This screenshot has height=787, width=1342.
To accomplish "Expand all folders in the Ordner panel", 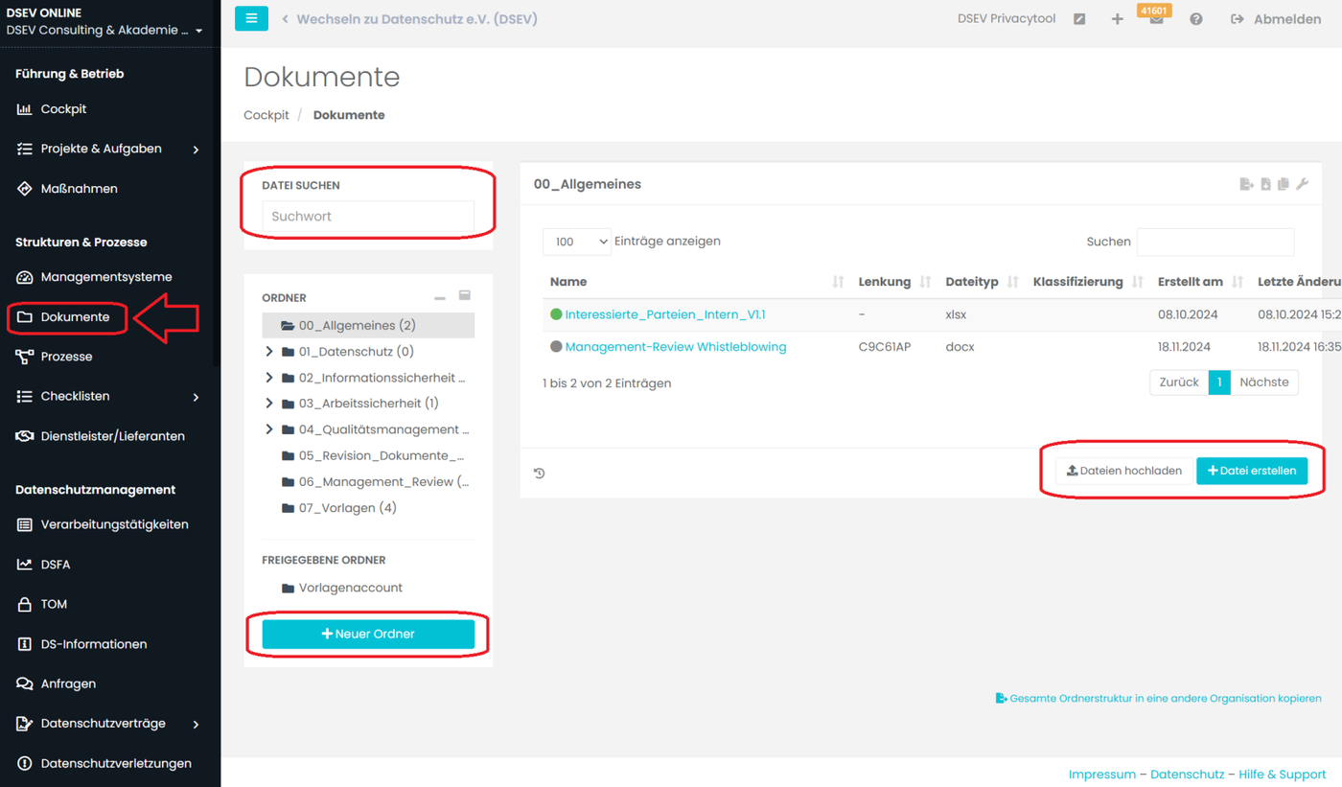I will coord(465,296).
